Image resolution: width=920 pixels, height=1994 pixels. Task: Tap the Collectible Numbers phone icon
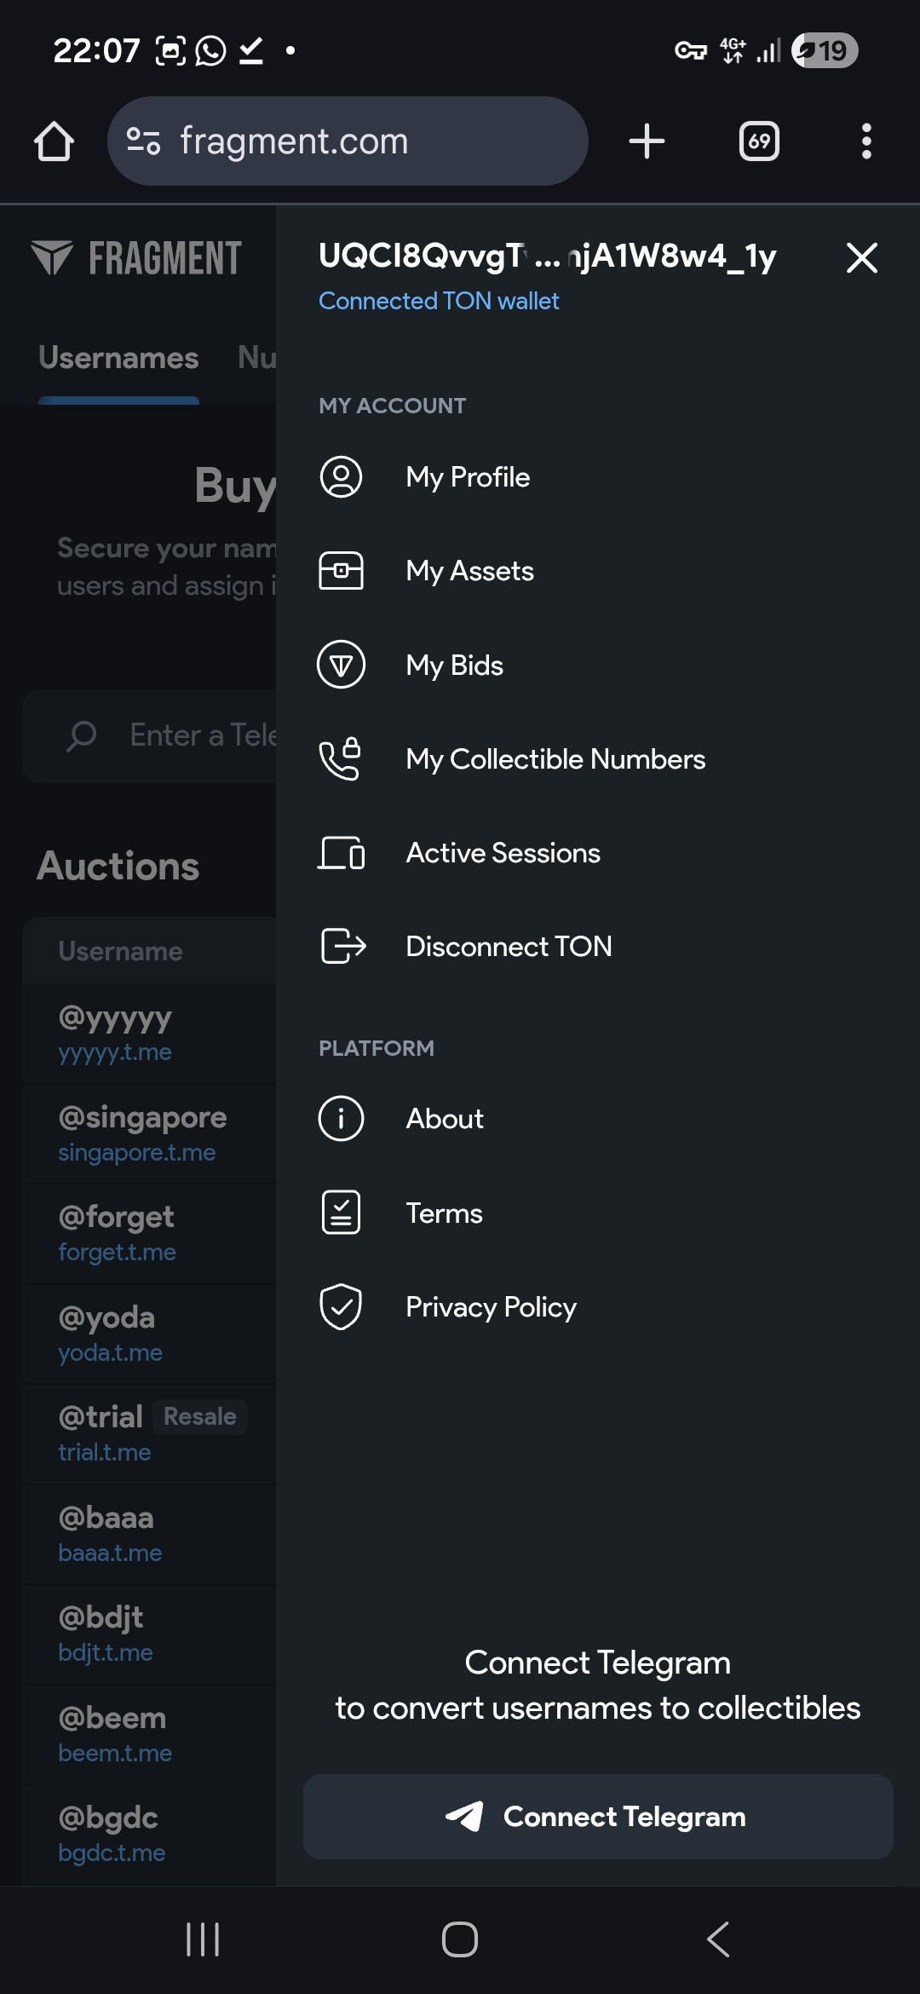point(341,759)
